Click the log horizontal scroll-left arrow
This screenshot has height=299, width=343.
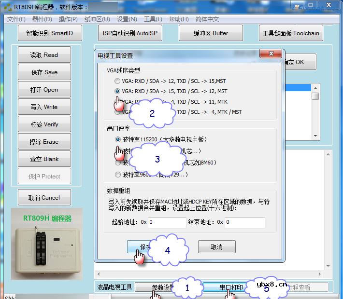[99, 273]
